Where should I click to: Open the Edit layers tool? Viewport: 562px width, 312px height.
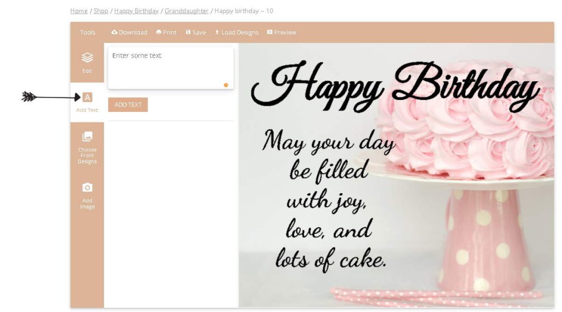87,63
